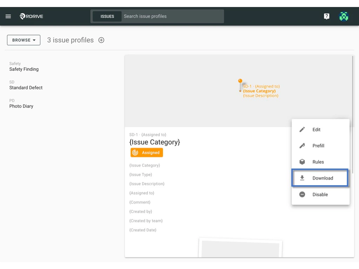Select the Standard Defect profile
This screenshot has height=269, width=359.
(26, 88)
